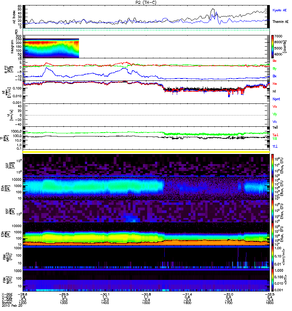Viewport: 292px width, 311px height.
Task: Click the green Viy legend label
Action: pyautogui.click(x=275, y=114)
